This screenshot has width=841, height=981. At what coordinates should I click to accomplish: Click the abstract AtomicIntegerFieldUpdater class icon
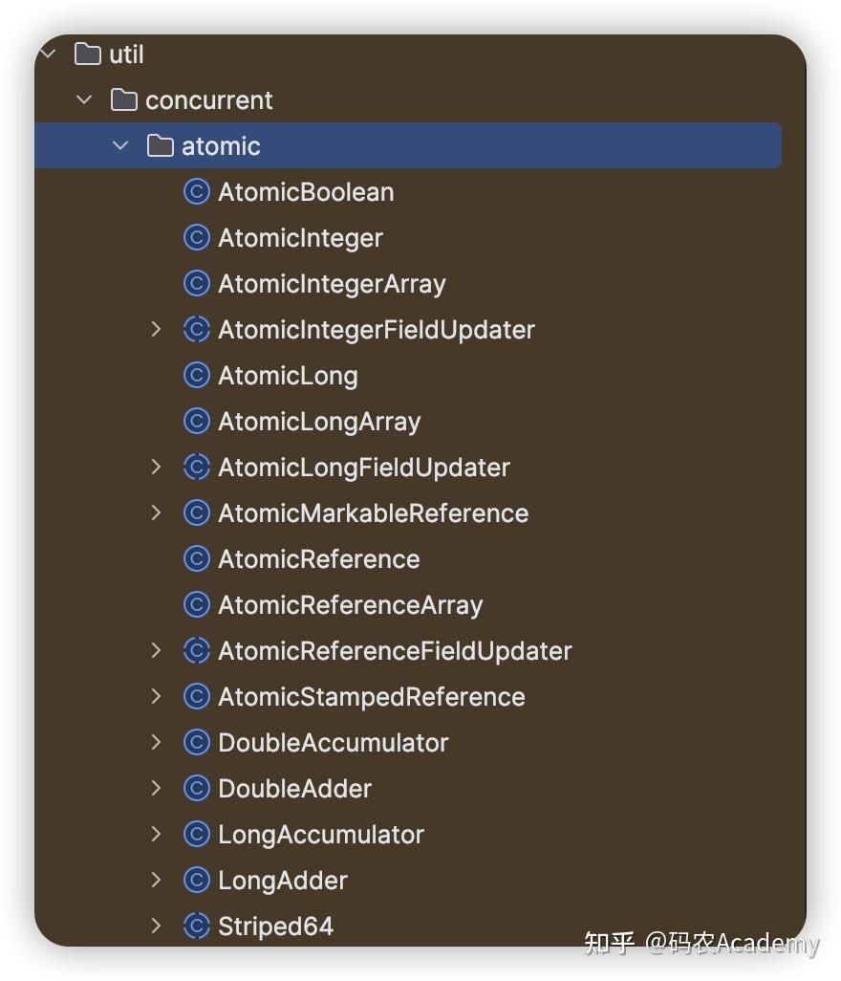tap(196, 330)
